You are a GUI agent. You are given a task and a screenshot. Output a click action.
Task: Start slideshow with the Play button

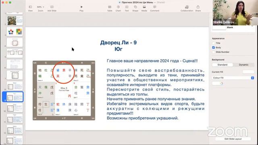[81, 8]
